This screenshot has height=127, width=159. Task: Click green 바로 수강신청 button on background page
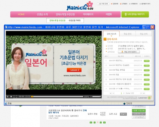tap(139, 110)
